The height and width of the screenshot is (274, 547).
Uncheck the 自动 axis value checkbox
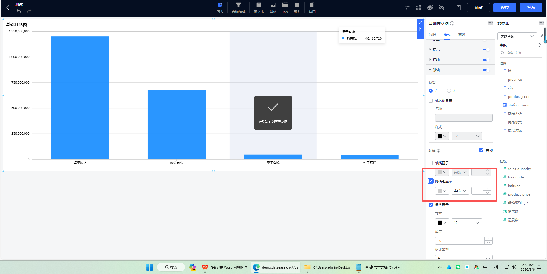(x=481, y=150)
